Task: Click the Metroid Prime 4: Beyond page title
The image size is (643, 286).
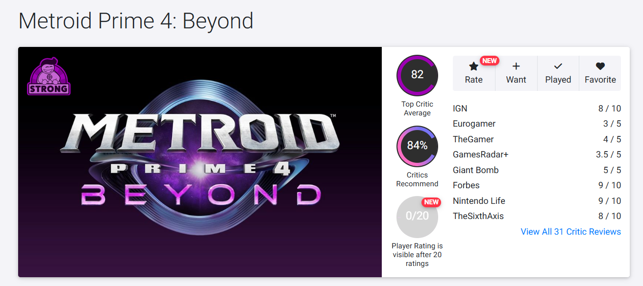Action: pos(136,21)
